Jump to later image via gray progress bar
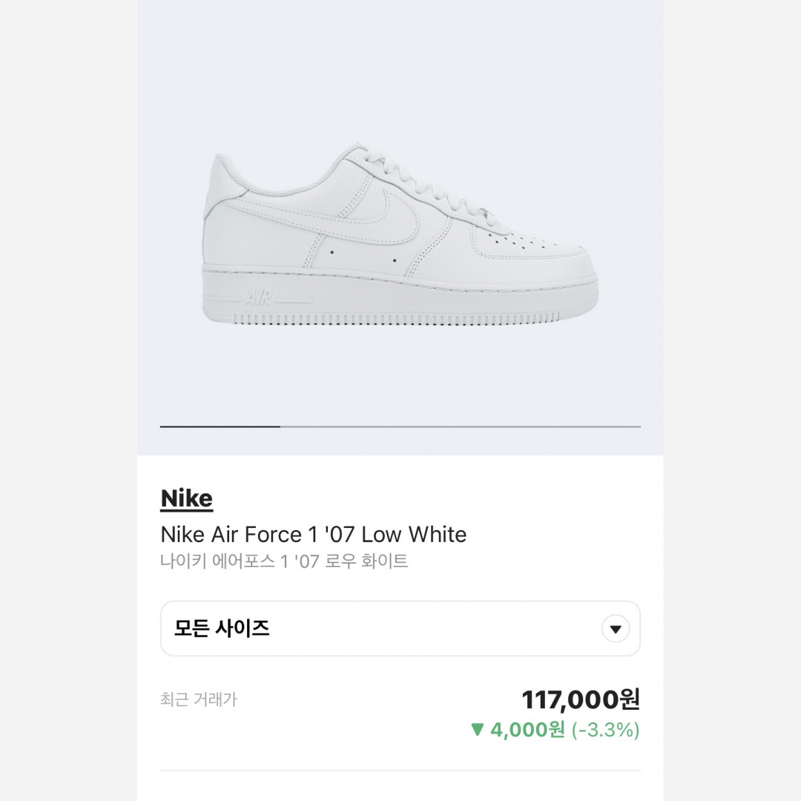This screenshot has height=801, width=801. click(x=461, y=426)
